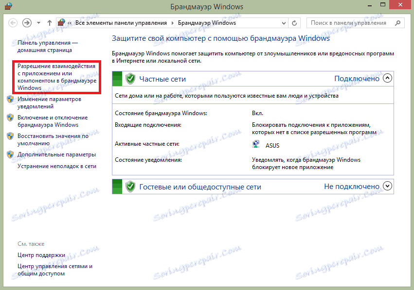The width and height of the screenshot is (414, 290).
Task: Open 'Центр управления сетями и общим доступом'
Action: tap(55, 270)
